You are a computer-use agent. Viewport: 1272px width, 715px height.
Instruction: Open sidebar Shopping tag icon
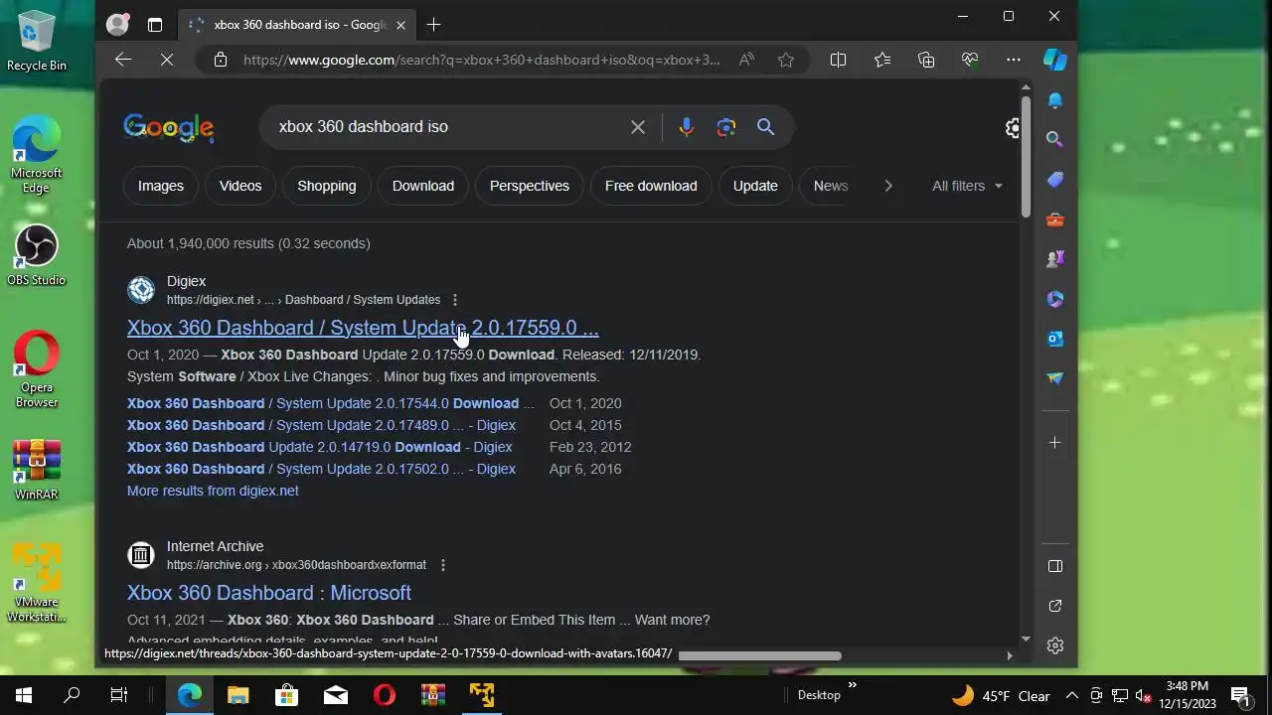click(x=1055, y=180)
